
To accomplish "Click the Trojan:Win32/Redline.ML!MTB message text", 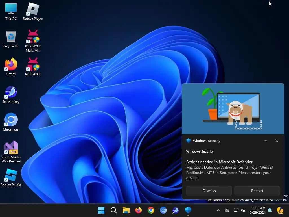I will (229, 173).
